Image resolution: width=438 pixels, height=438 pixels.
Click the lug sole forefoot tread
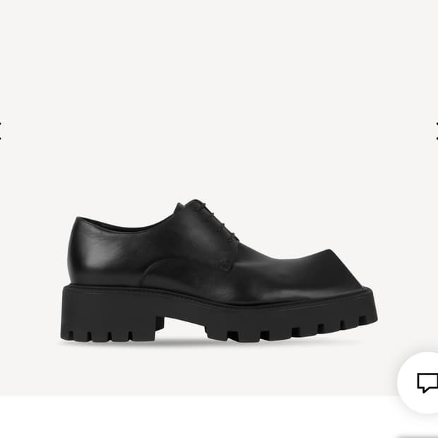click(x=290, y=324)
